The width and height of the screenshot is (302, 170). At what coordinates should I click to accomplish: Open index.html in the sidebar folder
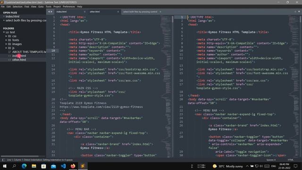point(19,56)
